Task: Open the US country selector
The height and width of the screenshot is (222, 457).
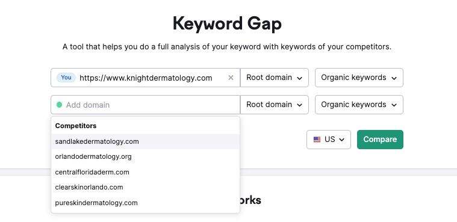Action: point(329,140)
